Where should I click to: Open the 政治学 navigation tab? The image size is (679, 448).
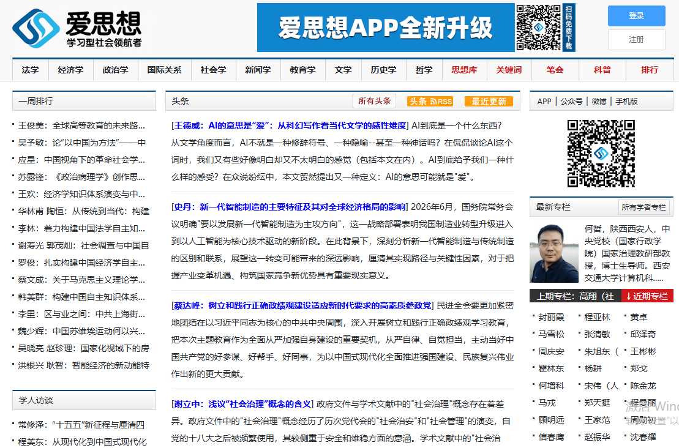pyautogui.click(x=115, y=70)
